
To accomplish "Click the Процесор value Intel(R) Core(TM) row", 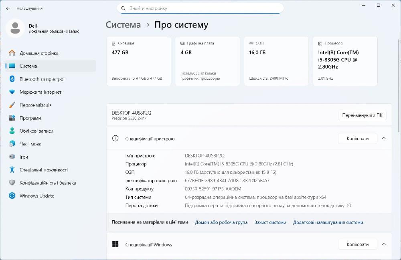I will 239,164.
